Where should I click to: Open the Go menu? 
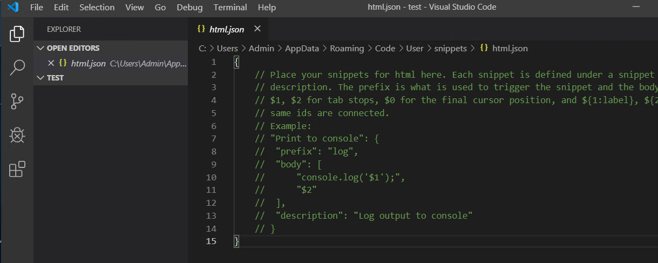click(160, 8)
